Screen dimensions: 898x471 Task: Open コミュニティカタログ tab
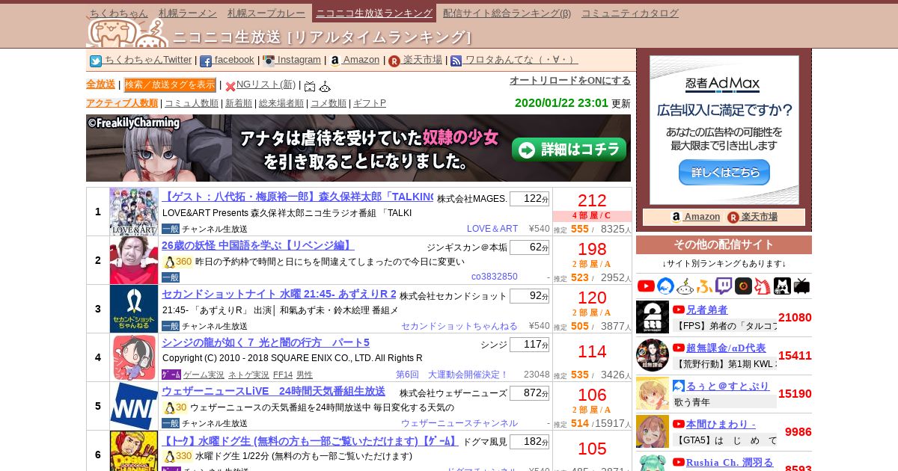pos(630,13)
